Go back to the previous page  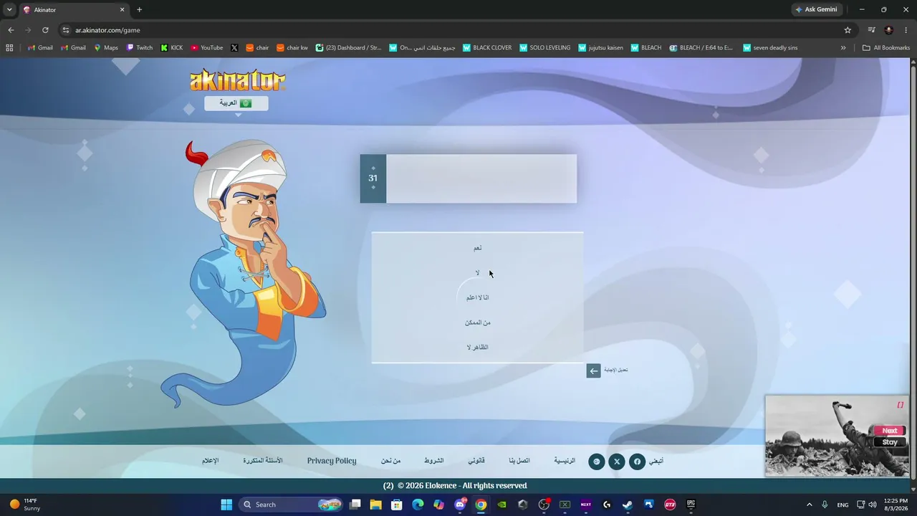pos(11,30)
